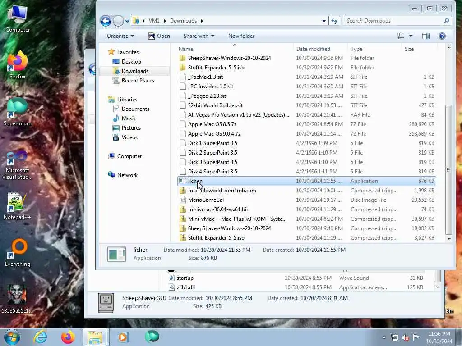The width and height of the screenshot is (462, 346).
Task: Click the Open toolbar button
Action: (x=159, y=36)
